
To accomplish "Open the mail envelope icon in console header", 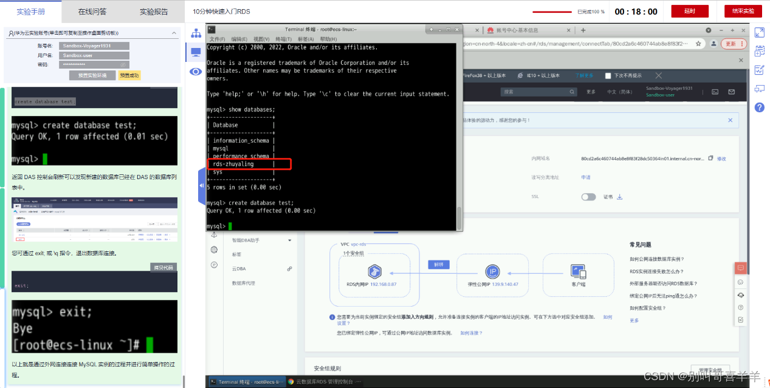I will click(731, 92).
